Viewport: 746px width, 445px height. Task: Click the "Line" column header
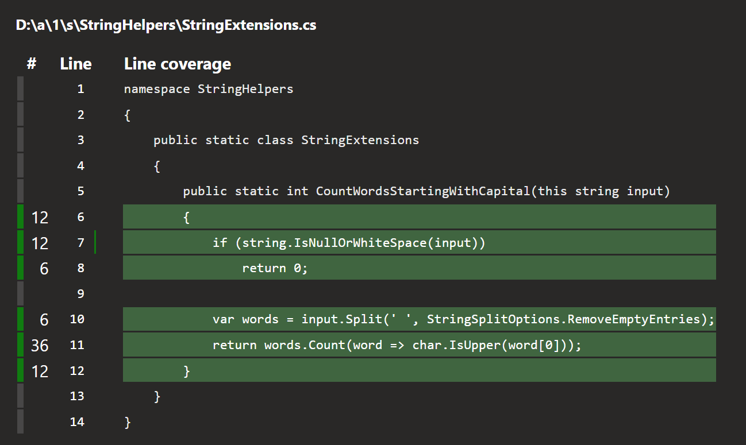click(75, 64)
